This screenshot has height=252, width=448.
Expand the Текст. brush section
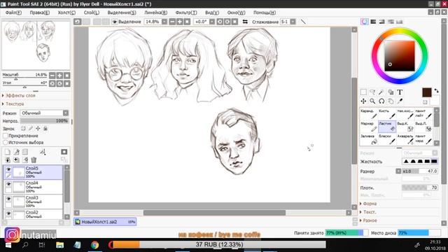pyautogui.click(x=369, y=212)
